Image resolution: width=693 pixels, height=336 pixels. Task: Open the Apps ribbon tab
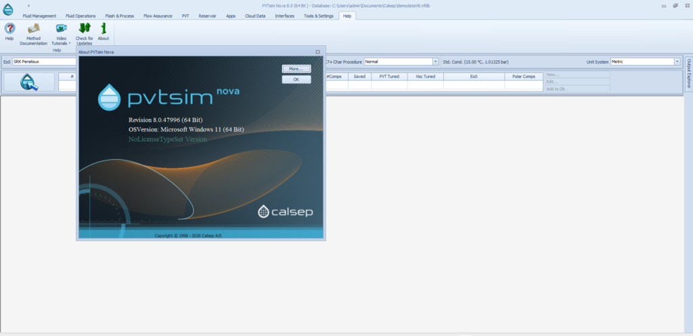(231, 16)
